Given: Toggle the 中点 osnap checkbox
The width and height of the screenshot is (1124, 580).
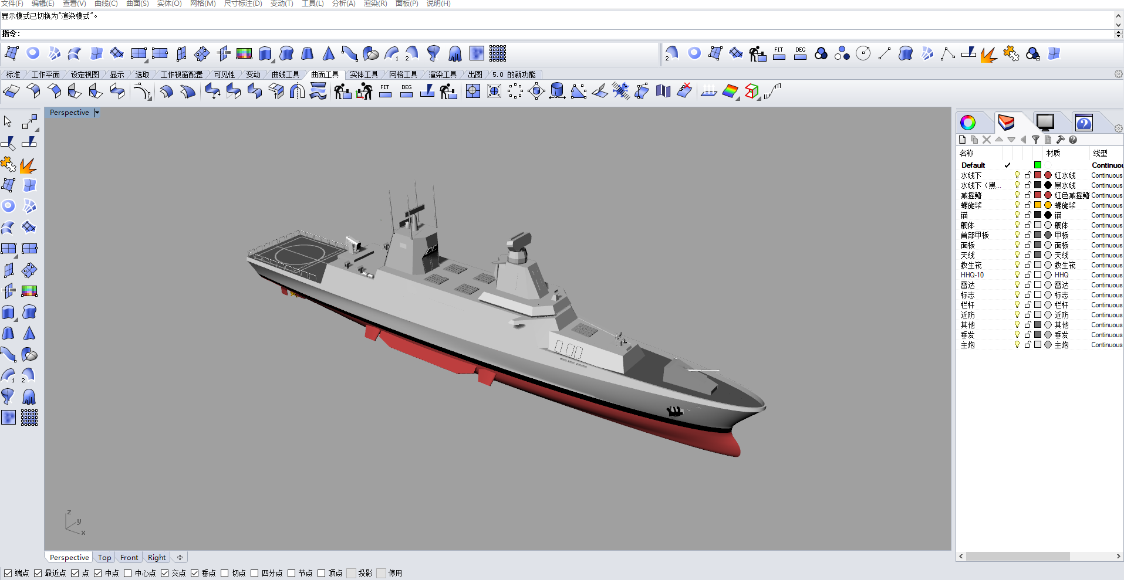Looking at the screenshot, I should pos(97,573).
